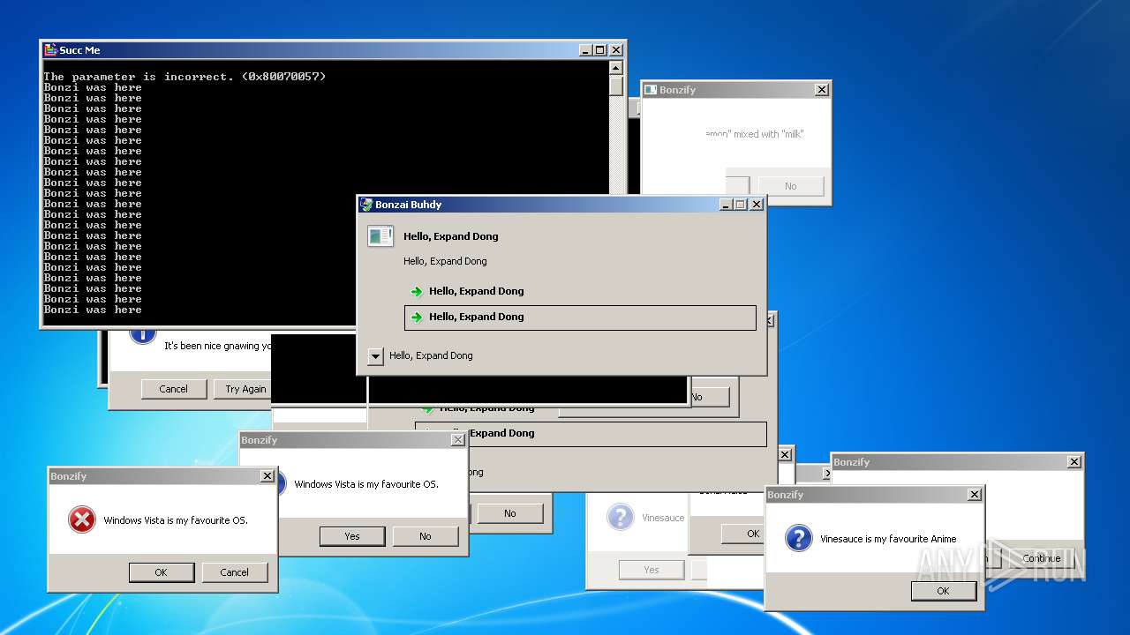Click disabled Yes in background Vinesauce dialog
The width and height of the screenshot is (1130, 635).
(x=652, y=570)
